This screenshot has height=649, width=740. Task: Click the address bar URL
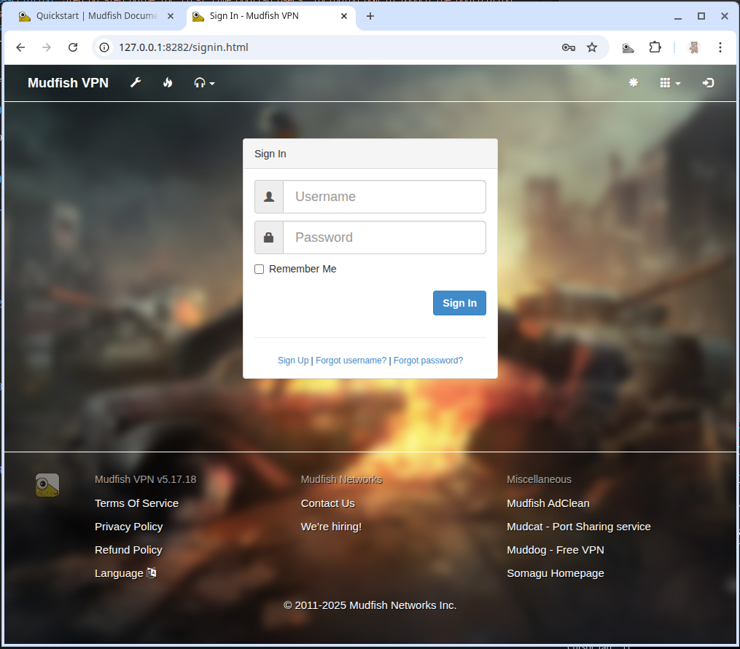click(184, 47)
